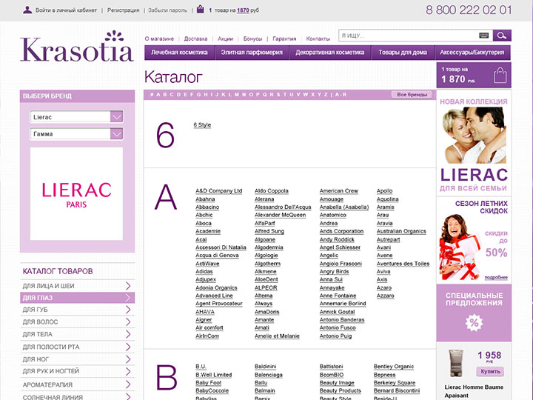Open the Agent Provocateur brand
The width and height of the screenshot is (533, 400).
tap(219, 304)
